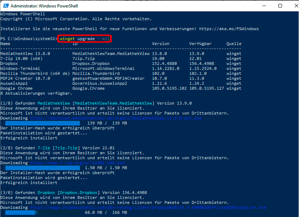Click the '8 Aktualisierungen verfügbar.' line

point(36,93)
